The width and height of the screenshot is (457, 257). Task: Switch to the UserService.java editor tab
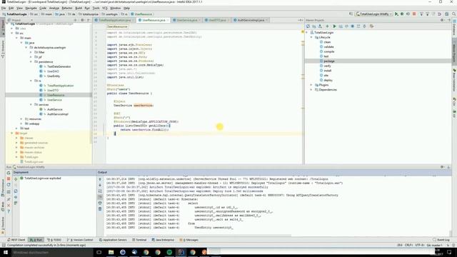click(187, 20)
